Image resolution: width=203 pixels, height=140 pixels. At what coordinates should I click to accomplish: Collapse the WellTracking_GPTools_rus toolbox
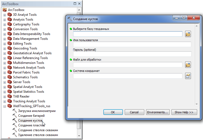pyautogui.click(x=5, y=106)
